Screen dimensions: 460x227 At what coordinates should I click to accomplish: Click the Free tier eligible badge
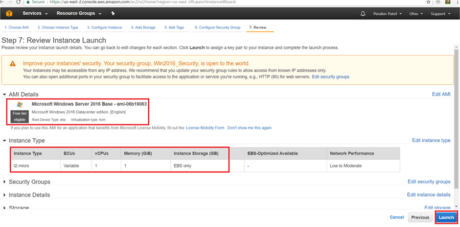coord(19,116)
